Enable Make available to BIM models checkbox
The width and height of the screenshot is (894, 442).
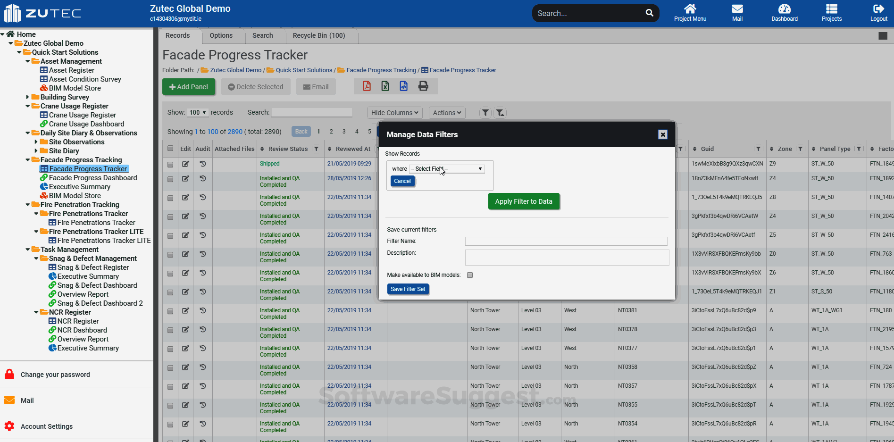tap(470, 275)
